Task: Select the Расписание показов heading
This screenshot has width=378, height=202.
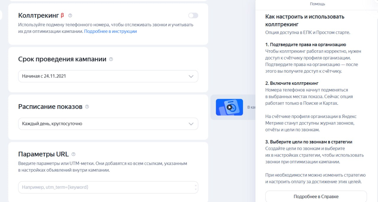Action: pyautogui.click(x=50, y=107)
